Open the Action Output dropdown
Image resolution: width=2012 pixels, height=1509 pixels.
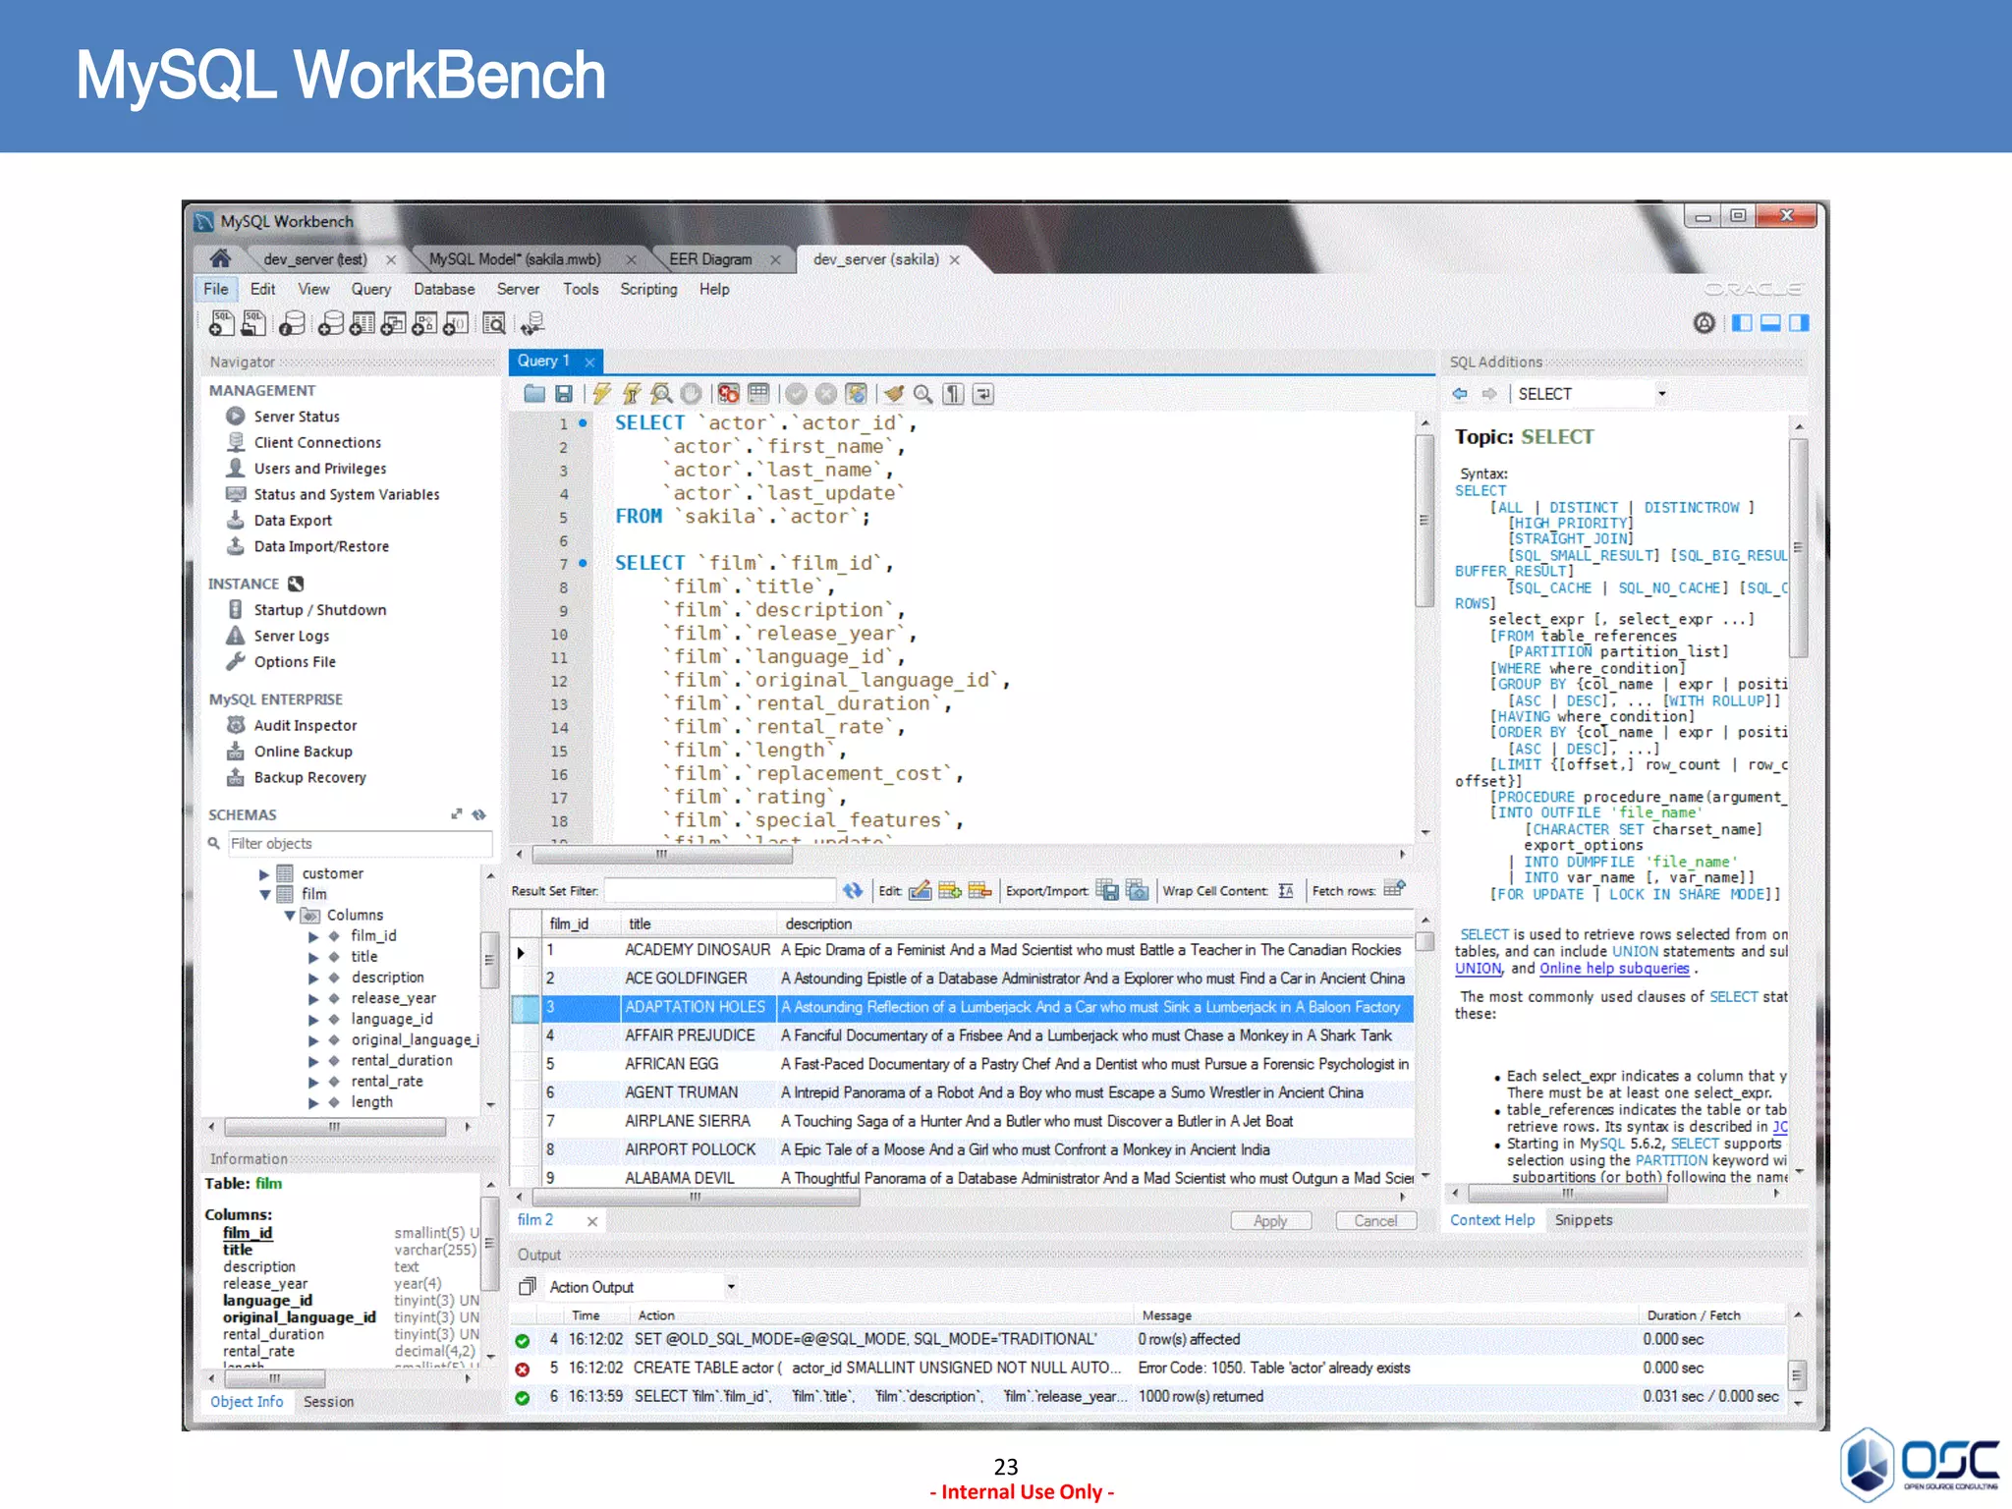[x=730, y=1287]
